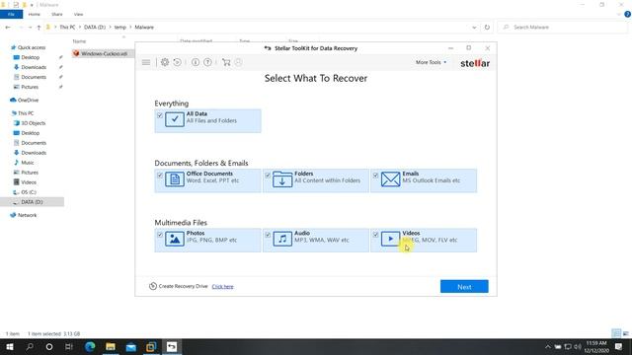
Task: Select DATA (D:) drive in sidebar
Action: coord(32,202)
